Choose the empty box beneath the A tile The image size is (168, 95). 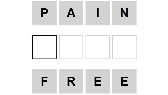71,47
